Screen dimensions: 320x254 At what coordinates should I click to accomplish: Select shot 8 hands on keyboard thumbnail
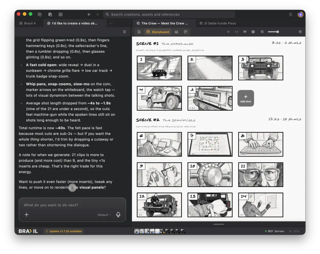pyautogui.click(x=261, y=144)
